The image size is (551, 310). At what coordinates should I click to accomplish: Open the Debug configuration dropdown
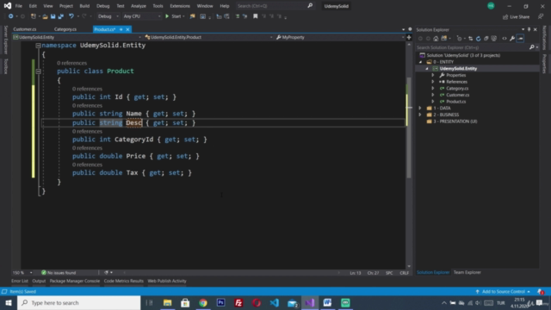pos(108,16)
